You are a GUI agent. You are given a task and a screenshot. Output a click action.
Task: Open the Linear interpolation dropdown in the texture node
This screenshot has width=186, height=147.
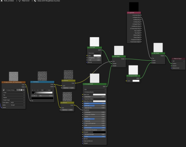coord(14,93)
